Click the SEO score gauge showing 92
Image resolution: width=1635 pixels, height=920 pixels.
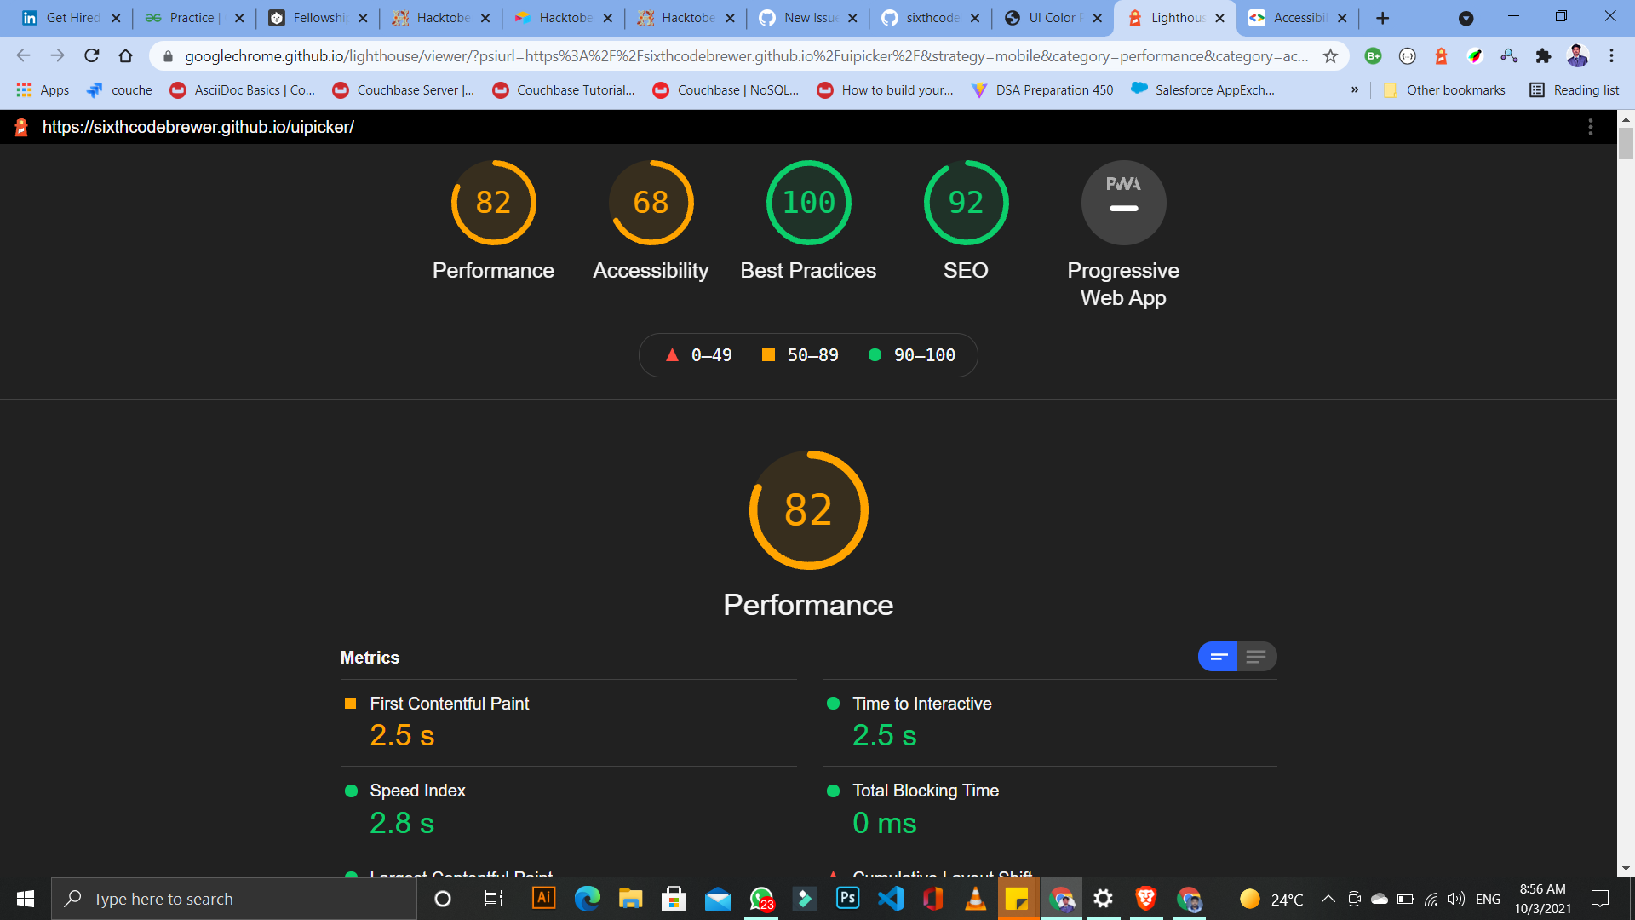pos(966,203)
